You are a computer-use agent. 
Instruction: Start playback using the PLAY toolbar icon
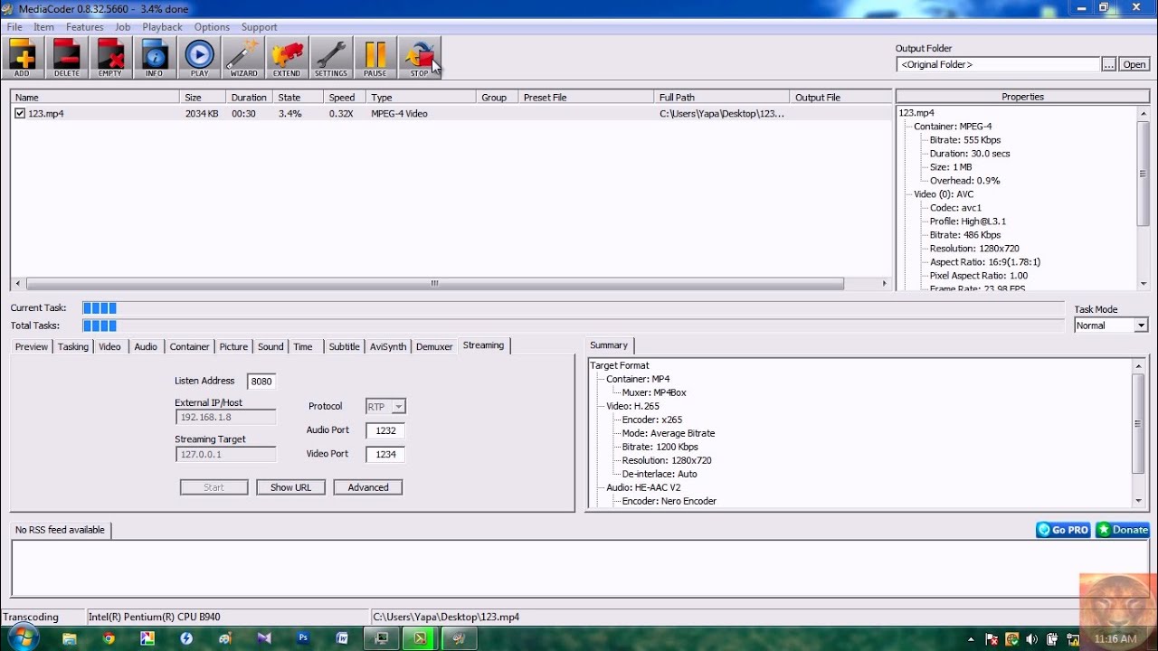[199, 58]
